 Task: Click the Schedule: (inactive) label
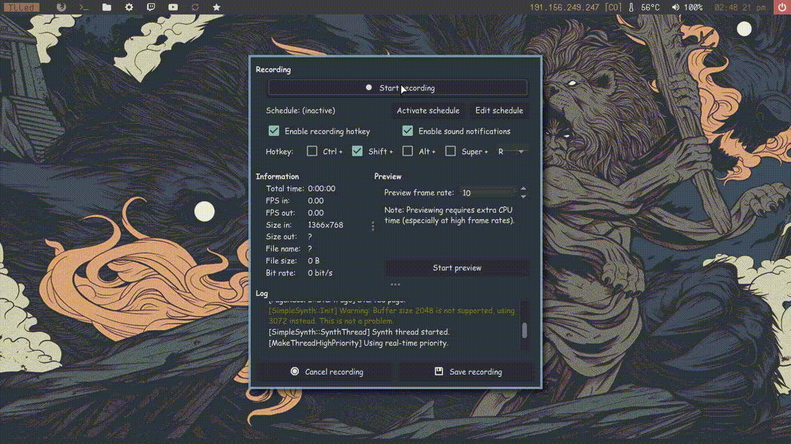point(301,110)
